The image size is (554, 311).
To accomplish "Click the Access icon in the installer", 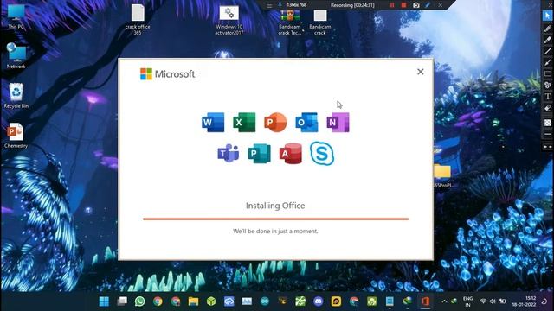I will [291, 154].
